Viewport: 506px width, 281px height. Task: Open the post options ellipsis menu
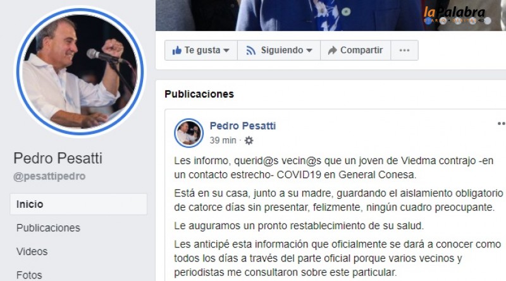coord(501,123)
